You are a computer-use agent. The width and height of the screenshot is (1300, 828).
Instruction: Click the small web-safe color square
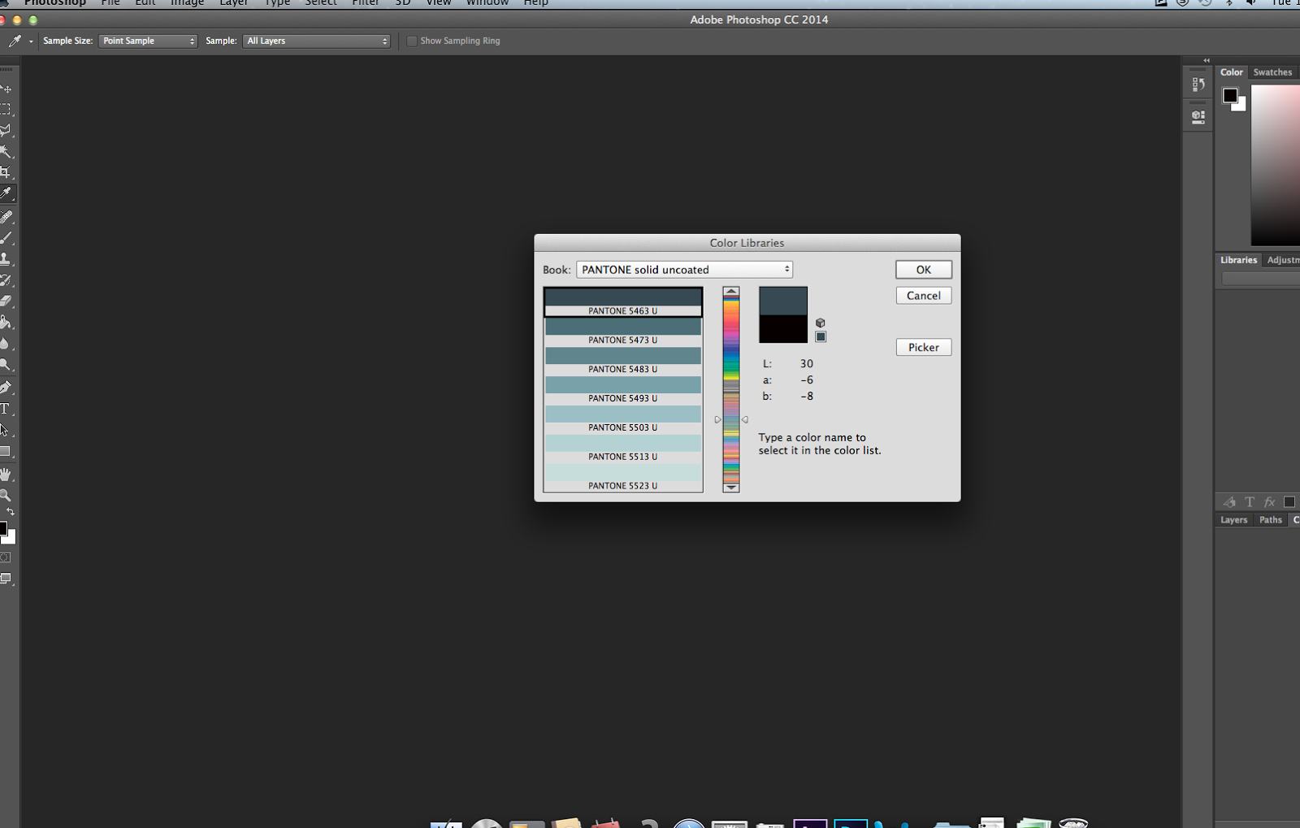pyautogui.click(x=821, y=336)
